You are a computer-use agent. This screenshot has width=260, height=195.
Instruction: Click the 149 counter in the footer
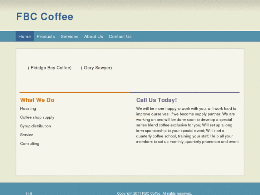(x=29, y=193)
